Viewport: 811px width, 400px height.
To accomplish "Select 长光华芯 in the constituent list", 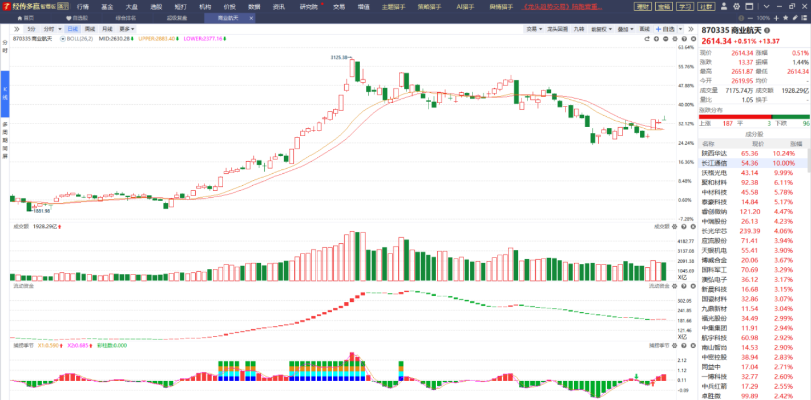I will (714, 231).
